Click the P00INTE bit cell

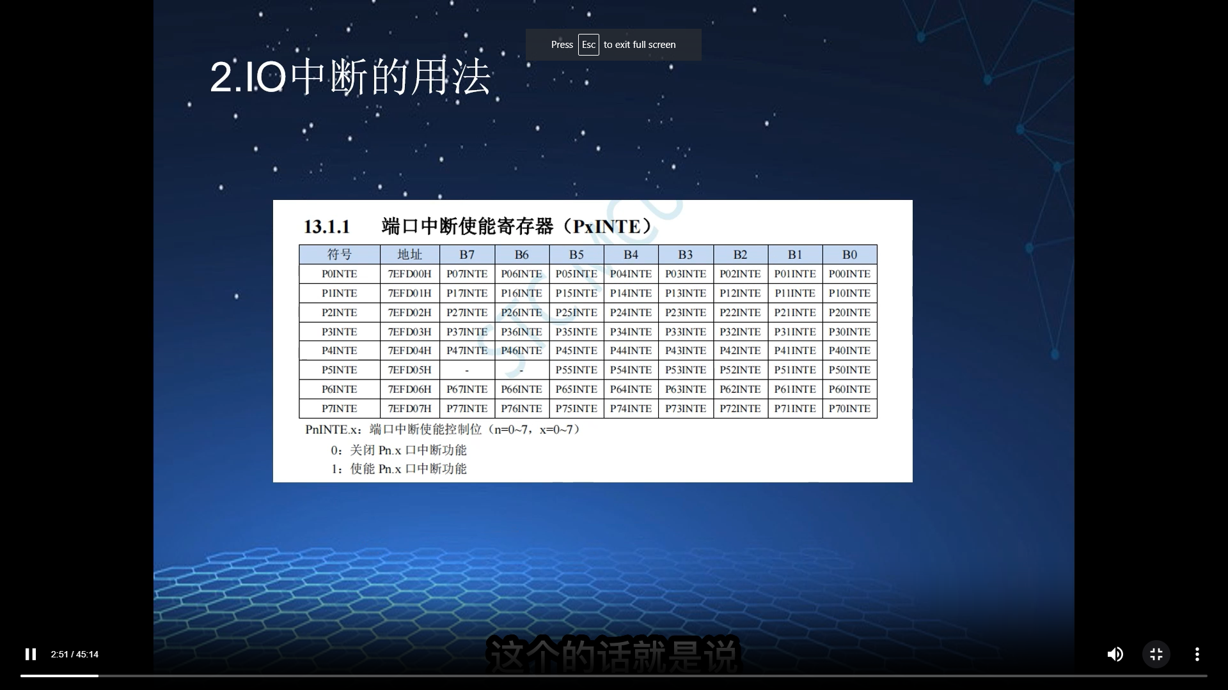(849, 274)
